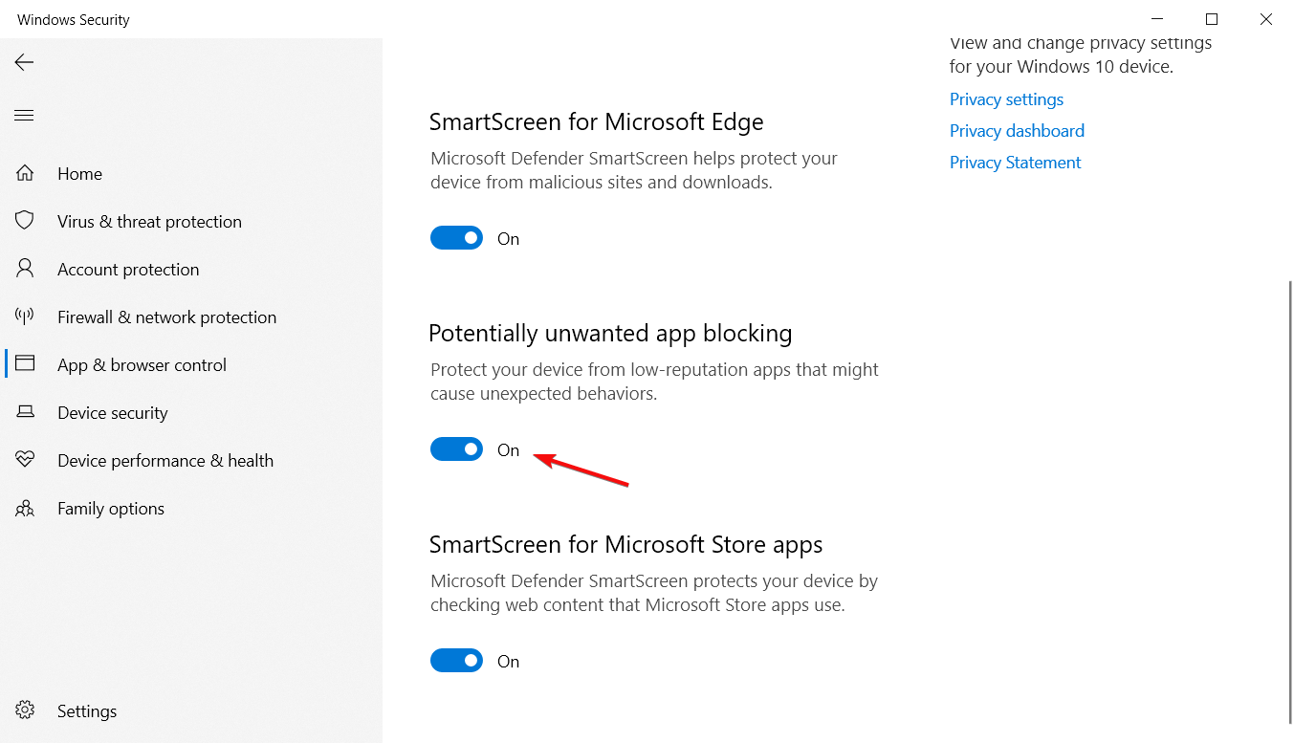Go to Account protection
Viewport: 1294px width, 743px height.
pos(128,270)
